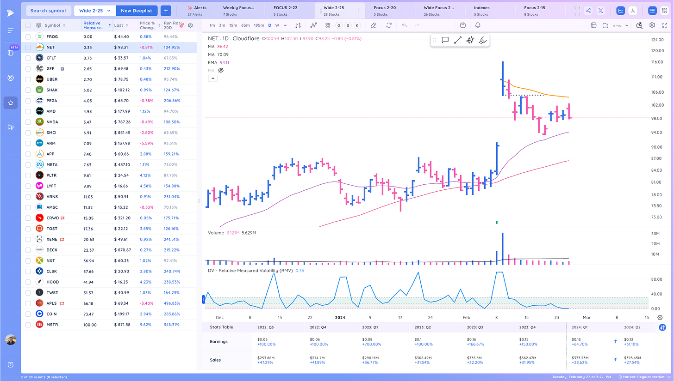The height and width of the screenshot is (381, 674).
Task: Expand the timeframe dropdown chevron after W
Action: [285, 25]
